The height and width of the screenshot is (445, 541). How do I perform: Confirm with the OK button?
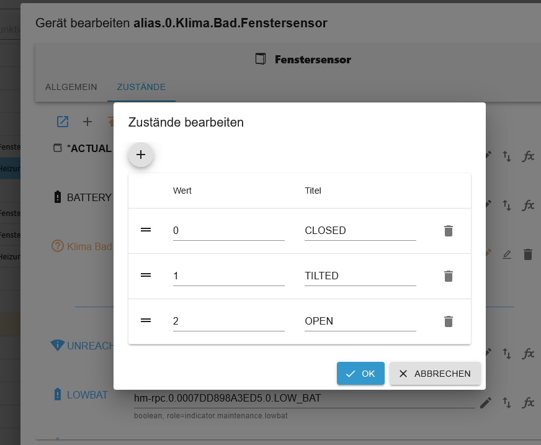[360, 373]
